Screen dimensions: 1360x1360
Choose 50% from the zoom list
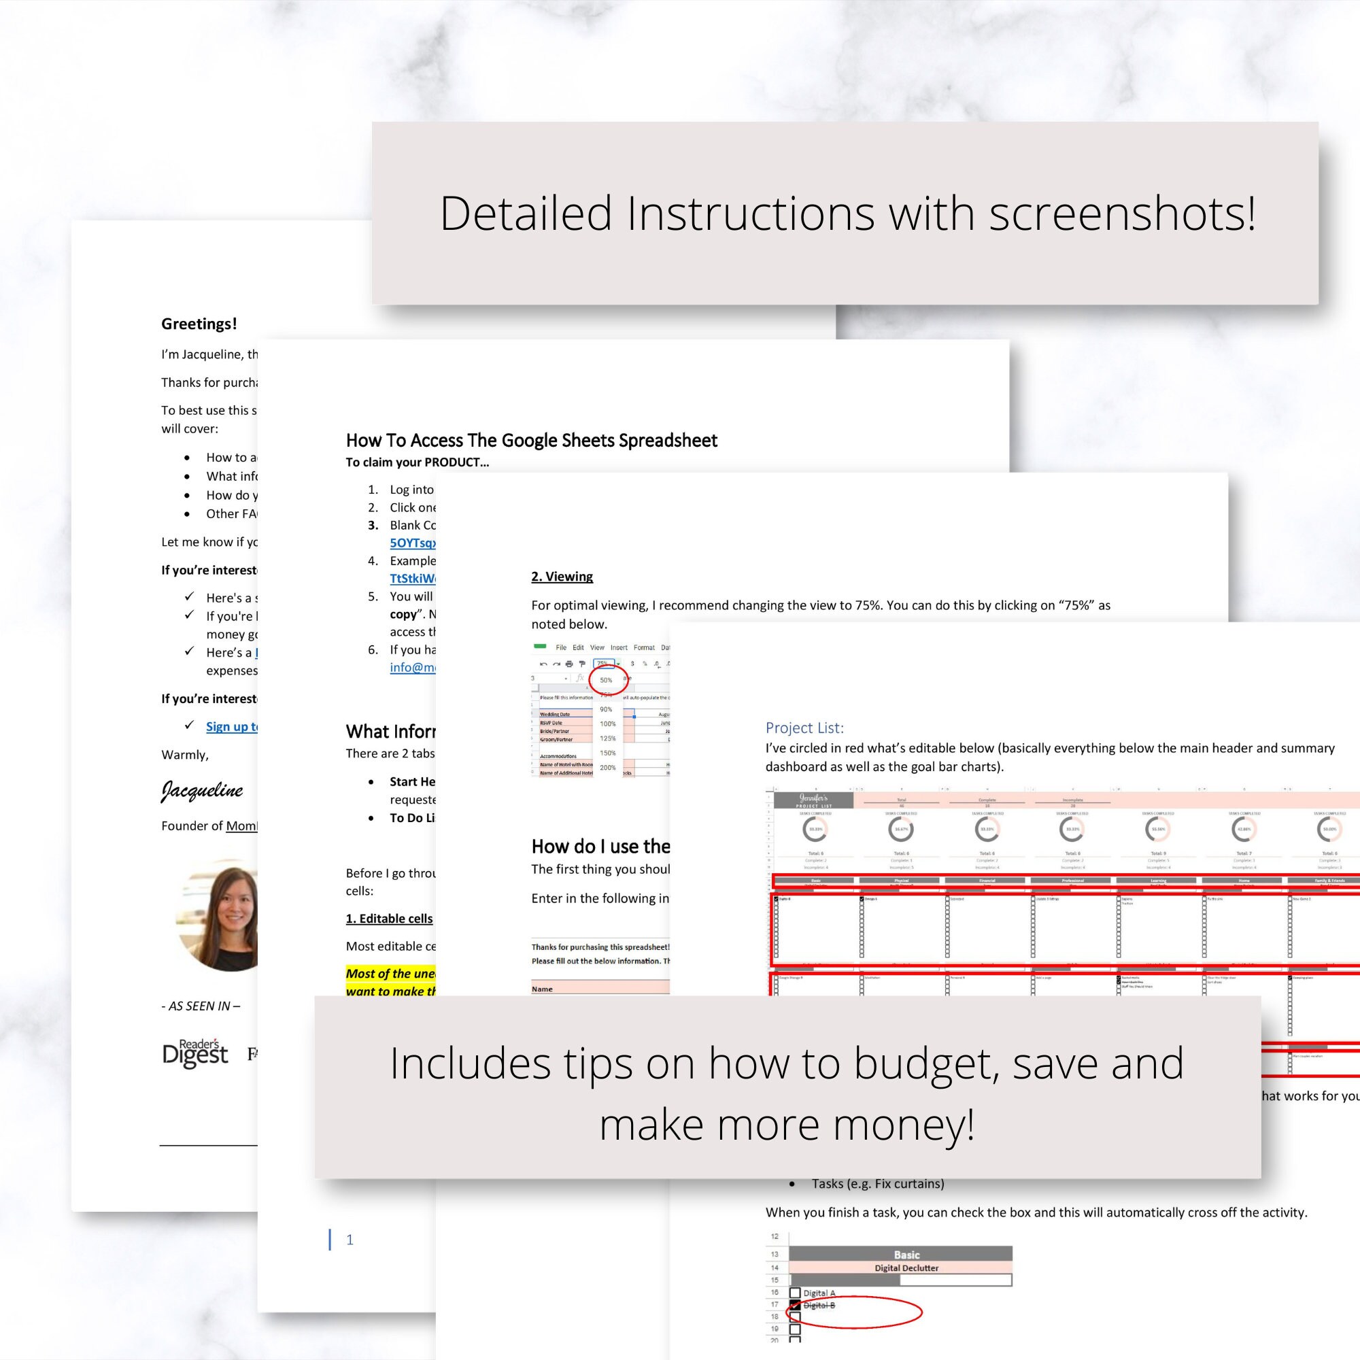pos(606,681)
